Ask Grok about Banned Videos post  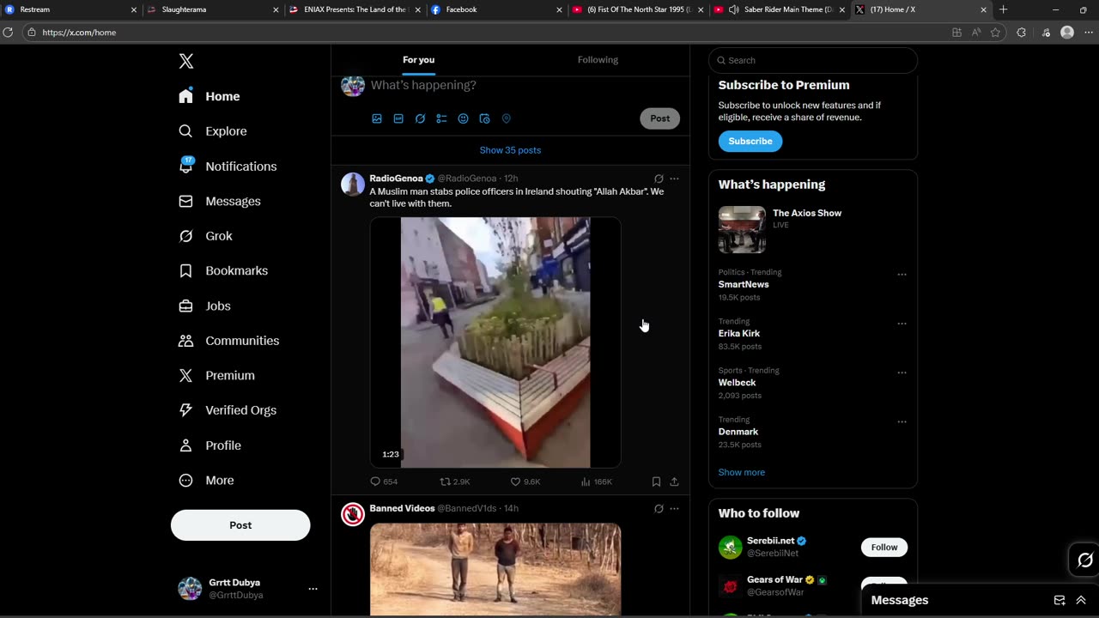(659, 508)
